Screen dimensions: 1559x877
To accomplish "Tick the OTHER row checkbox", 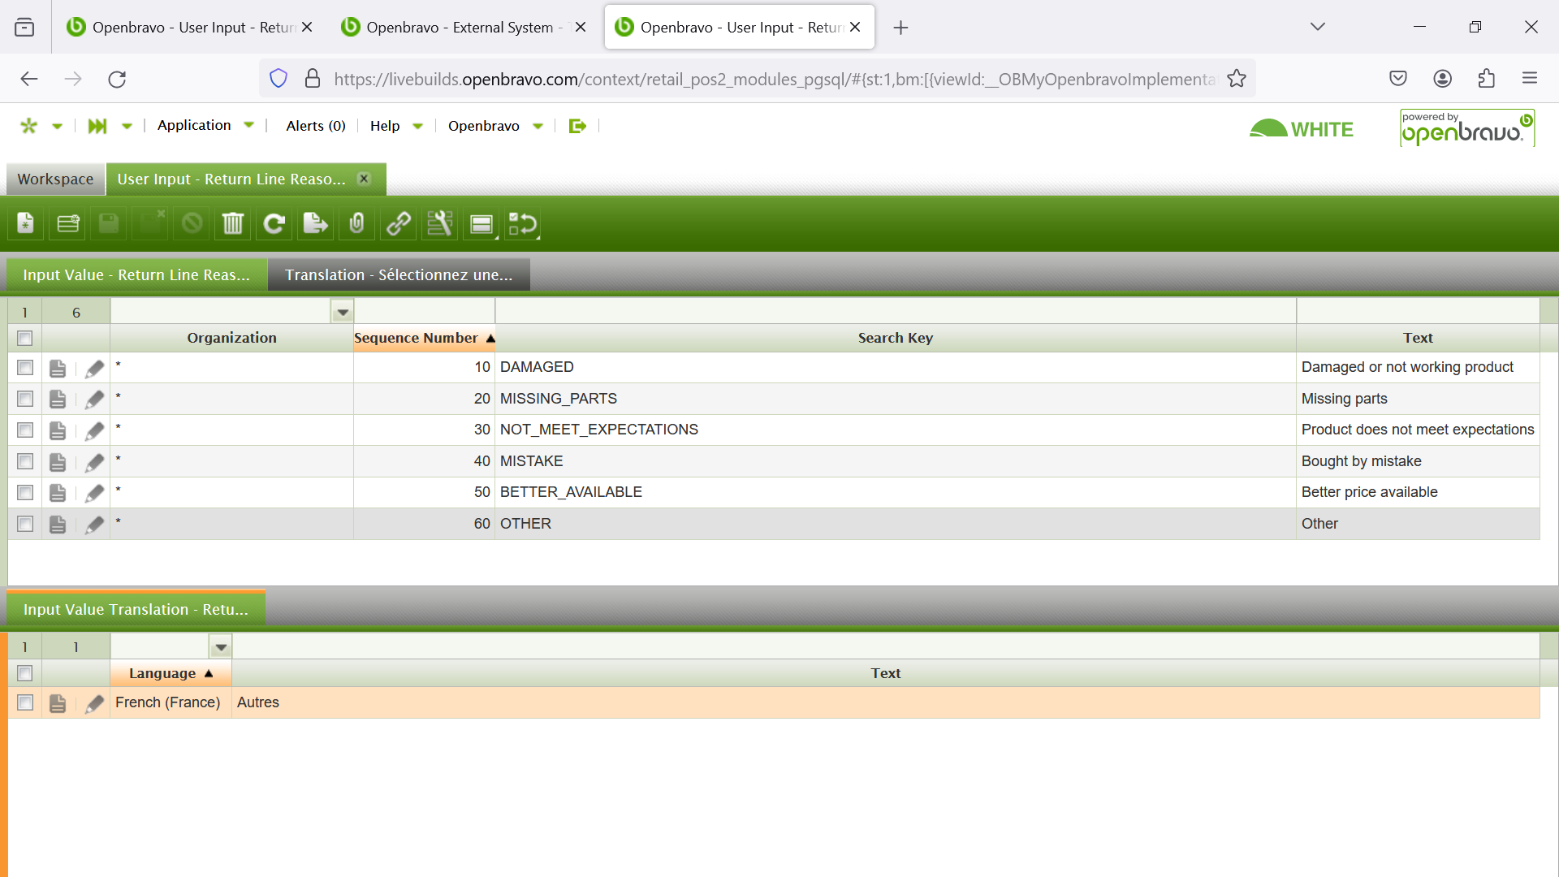I will (25, 524).
